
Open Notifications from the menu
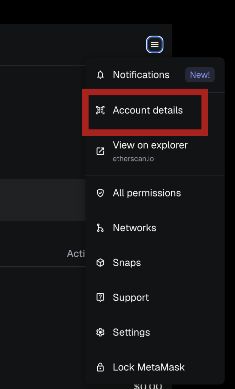pos(141,75)
